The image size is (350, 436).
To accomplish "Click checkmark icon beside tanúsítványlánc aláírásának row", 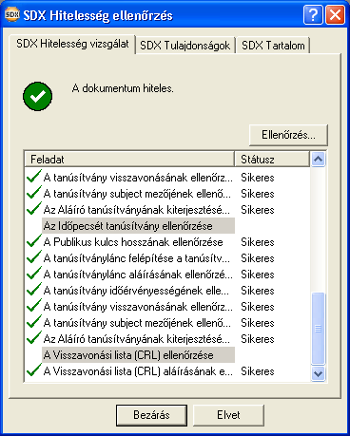I will point(34,274).
